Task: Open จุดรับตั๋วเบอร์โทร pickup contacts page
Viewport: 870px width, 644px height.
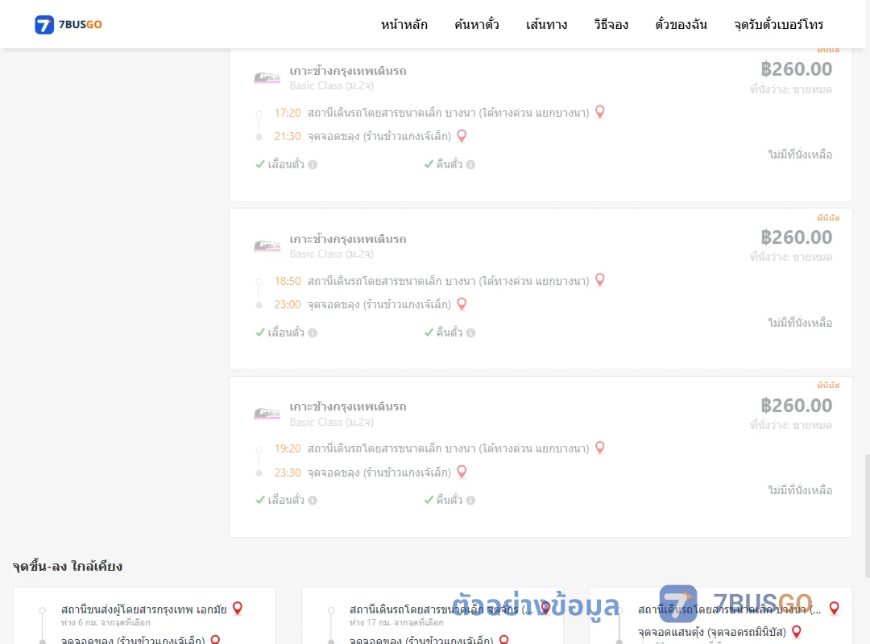Action: 778,24
